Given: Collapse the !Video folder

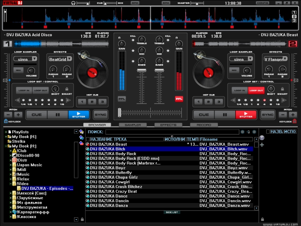Looking at the screenshot, I should [x=11, y=184].
